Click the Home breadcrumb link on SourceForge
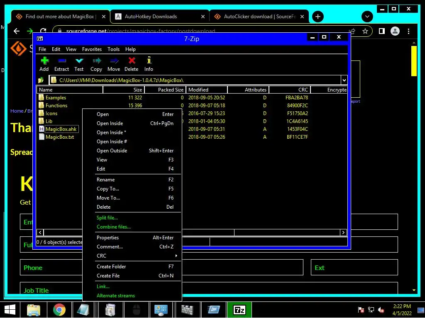 (17, 111)
